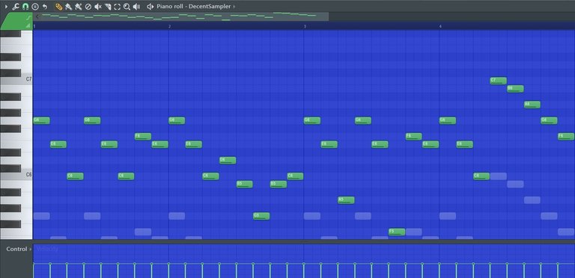Toggle the snap magnet icon
Viewport: 575px width, 278px height.
click(x=25, y=7)
